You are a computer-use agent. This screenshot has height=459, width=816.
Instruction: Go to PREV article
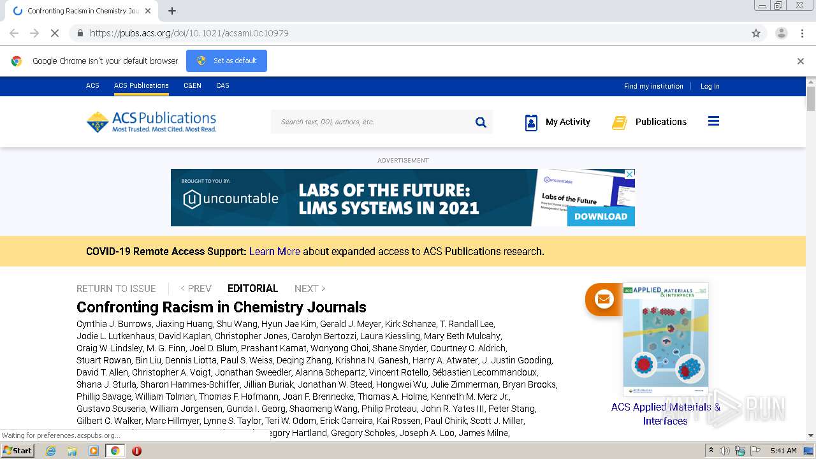click(x=196, y=288)
